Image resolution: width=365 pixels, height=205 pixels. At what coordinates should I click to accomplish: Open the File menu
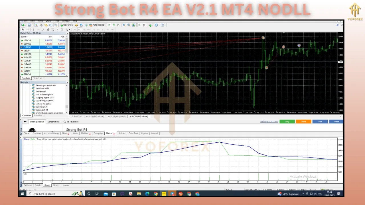tap(26, 21)
